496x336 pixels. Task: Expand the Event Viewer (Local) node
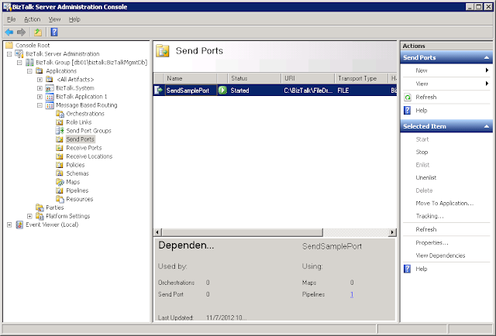(x=9, y=225)
